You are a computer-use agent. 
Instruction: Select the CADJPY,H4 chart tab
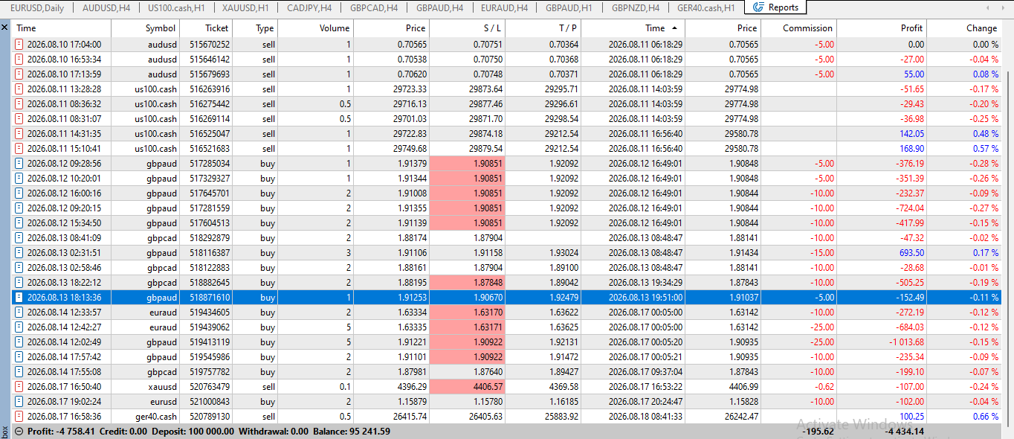[310, 7]
